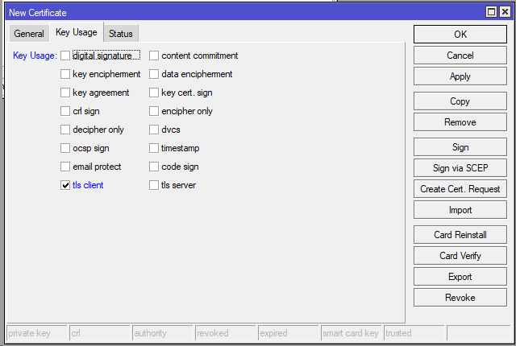Click Create Cert. Request button
This screenshot has height=346, width=516.
[460, 189]
